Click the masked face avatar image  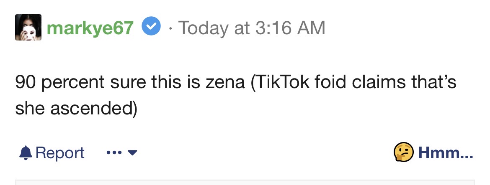[x=28, y=27]
